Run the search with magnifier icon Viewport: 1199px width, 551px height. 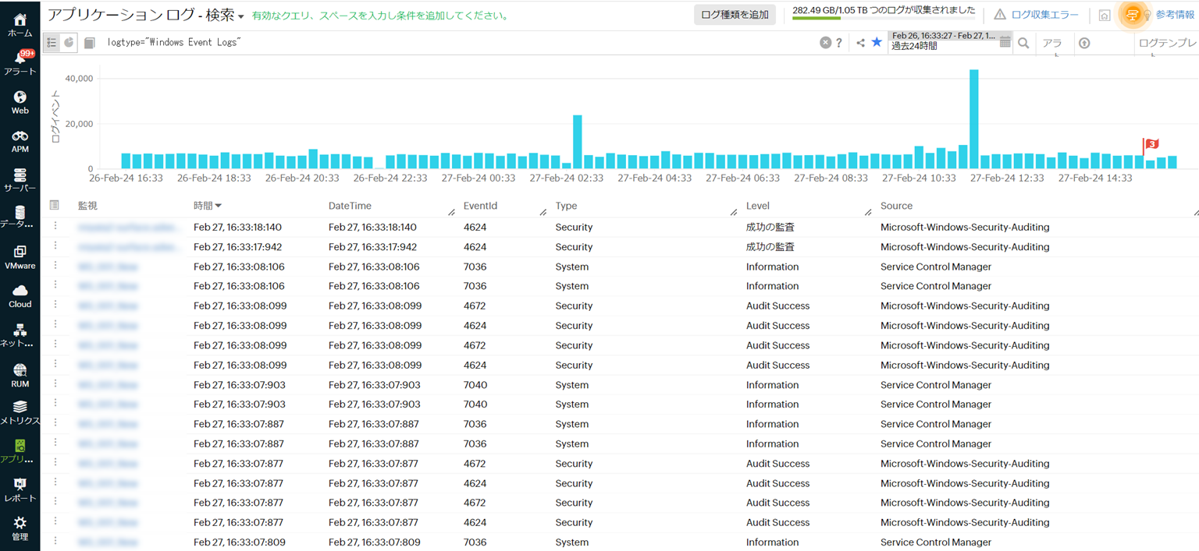[x=1023, y=43]
